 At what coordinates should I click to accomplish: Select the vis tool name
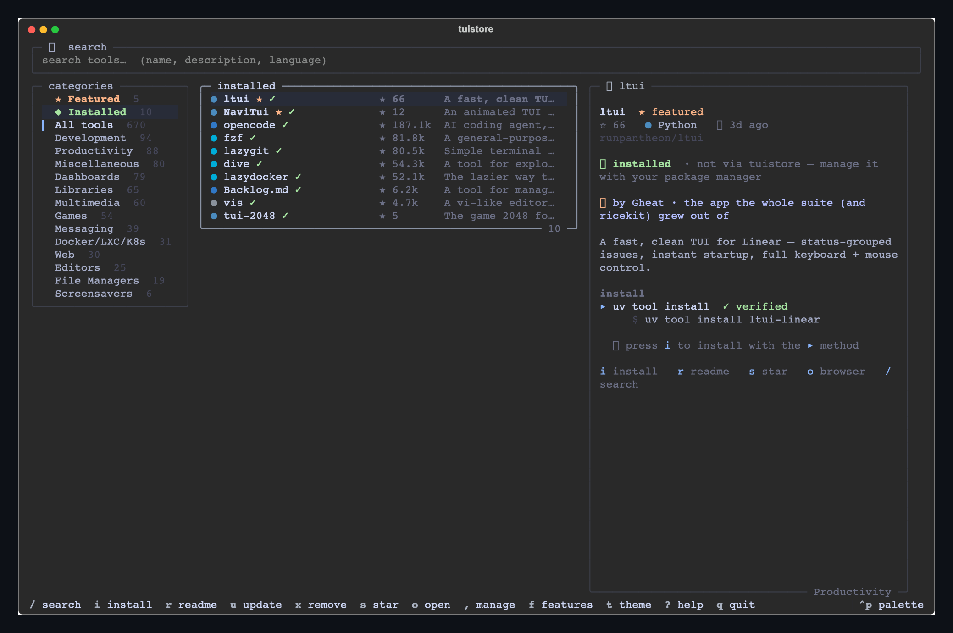tap(233, 203)
